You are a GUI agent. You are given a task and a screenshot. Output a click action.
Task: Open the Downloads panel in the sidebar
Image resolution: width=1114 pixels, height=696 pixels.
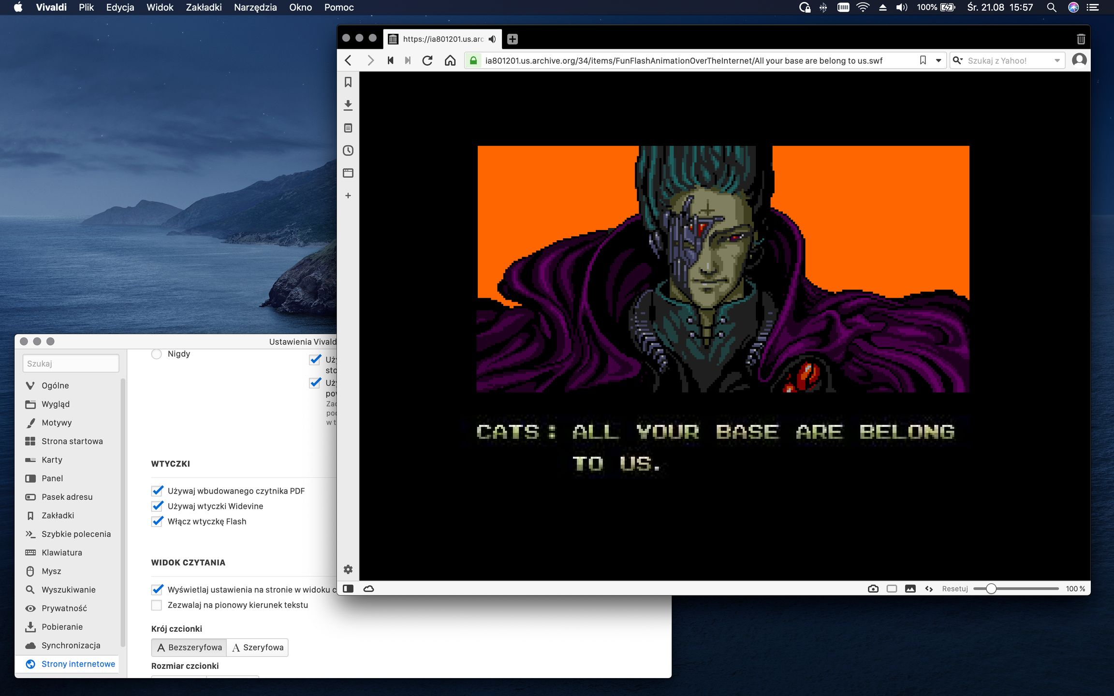click(348, 105)
